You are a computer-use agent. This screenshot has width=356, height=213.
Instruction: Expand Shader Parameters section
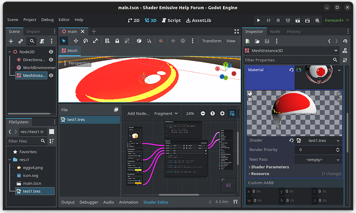pyautogui.click(x=269, y=167)
